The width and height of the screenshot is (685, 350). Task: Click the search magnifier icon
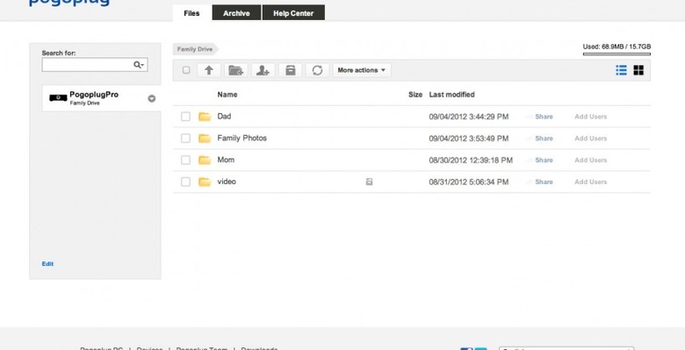tap(139, 65)
